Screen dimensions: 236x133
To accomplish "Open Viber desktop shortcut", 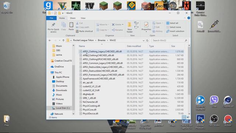I will (214, 102).
